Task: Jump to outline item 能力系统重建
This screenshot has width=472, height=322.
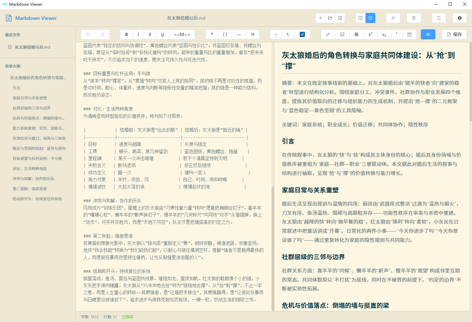Action: (38, 128)
